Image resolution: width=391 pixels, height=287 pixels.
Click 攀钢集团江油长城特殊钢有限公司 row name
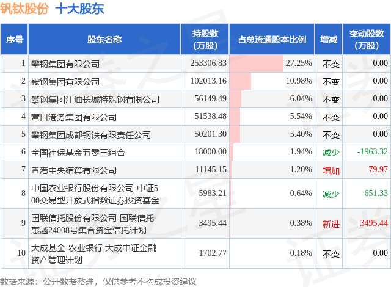point(95,100)
